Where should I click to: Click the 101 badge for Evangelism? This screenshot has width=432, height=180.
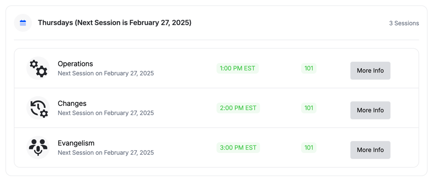click(309, 148)
